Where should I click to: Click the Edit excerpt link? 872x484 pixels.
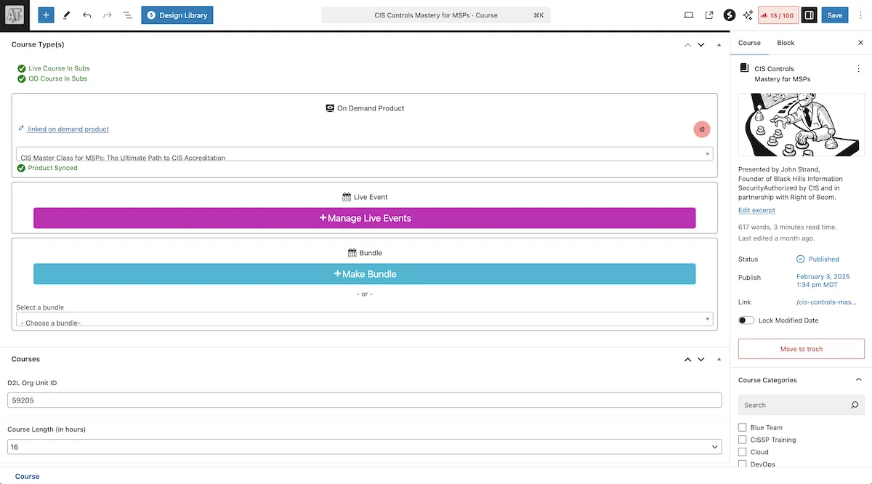pos(756,210)
